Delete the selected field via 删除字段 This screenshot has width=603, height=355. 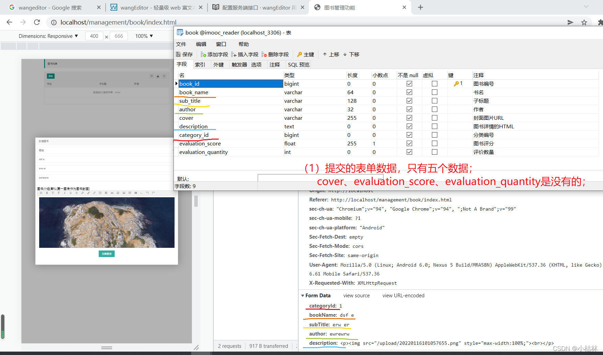pyautogui.click(x=275, y=54)
